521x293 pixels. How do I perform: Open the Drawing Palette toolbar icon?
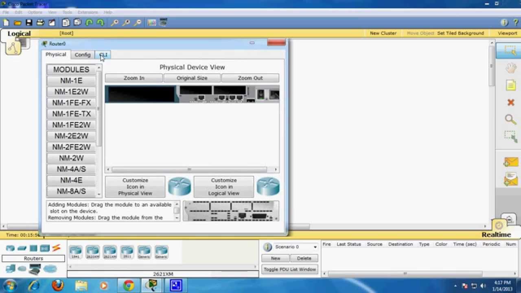click(152, 23)
